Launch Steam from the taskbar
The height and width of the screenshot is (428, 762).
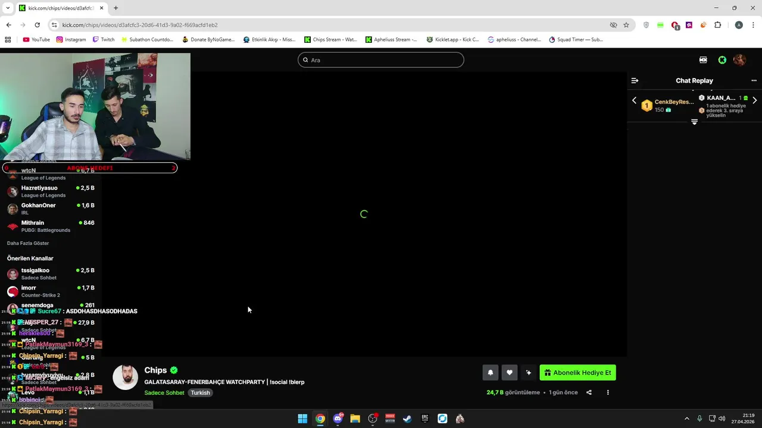pyautogui.click(x=407, y=418)
